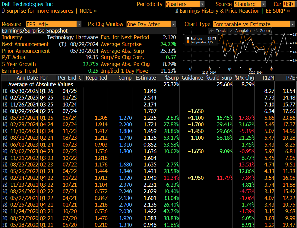Select row 23) dated 05/26/2022
This screenshot has height=228, width=297.
tap(148, 171)
